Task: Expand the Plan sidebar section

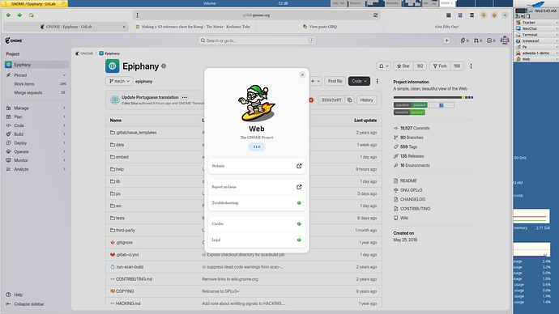Action: coord(36,117)
